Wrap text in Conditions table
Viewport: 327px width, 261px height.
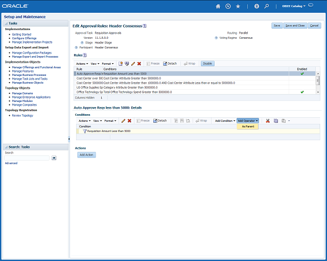coord(201,121)
